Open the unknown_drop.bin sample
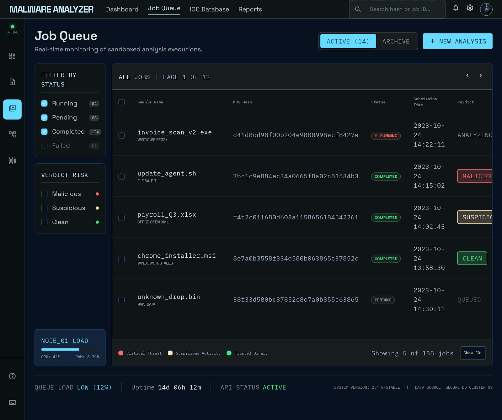 [x=169, y=297]
